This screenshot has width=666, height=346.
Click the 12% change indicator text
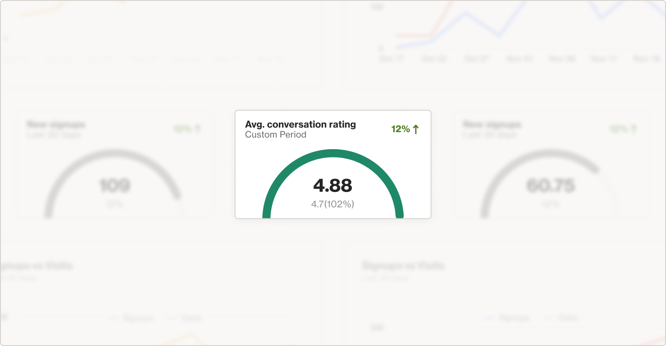pos(401,128)
